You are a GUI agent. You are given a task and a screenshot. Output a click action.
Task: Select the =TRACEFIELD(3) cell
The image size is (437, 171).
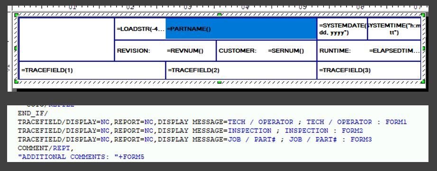(x=369, y=70)
